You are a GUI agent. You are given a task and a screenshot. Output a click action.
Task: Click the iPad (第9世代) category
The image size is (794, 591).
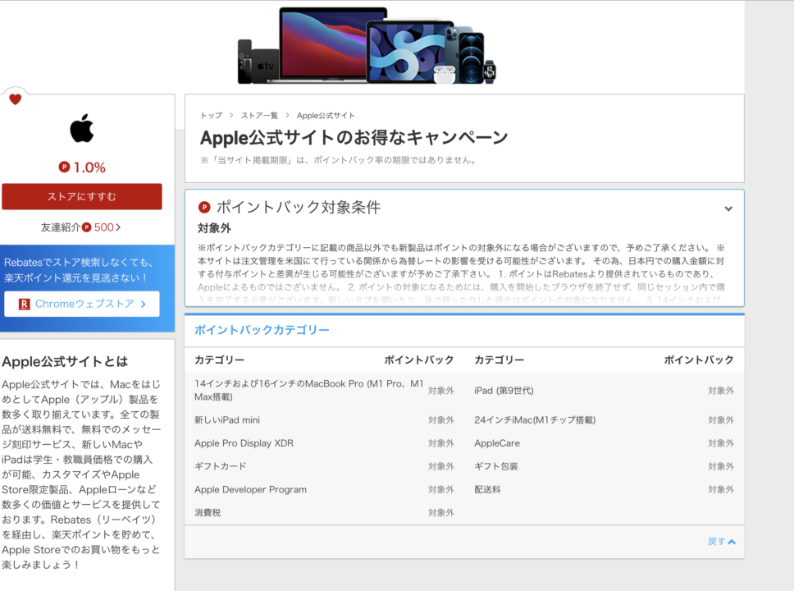pos(504,391)
